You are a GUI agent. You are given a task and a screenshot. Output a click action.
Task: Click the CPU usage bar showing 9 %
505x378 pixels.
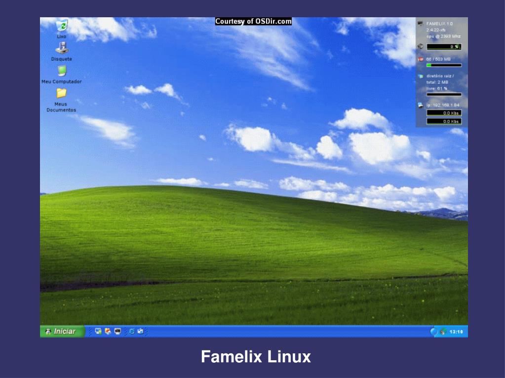click(x=444, y=47)
